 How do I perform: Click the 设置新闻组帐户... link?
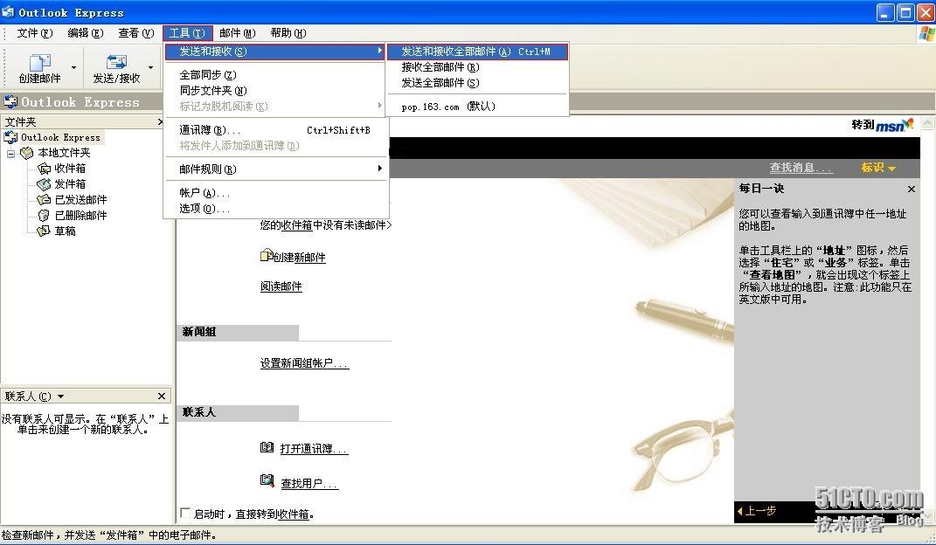point(304,363)
